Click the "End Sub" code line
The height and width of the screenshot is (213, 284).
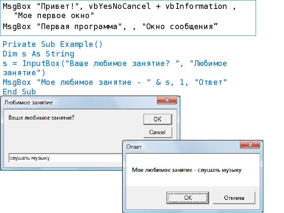pyautogui.click(x=19, y=91)
